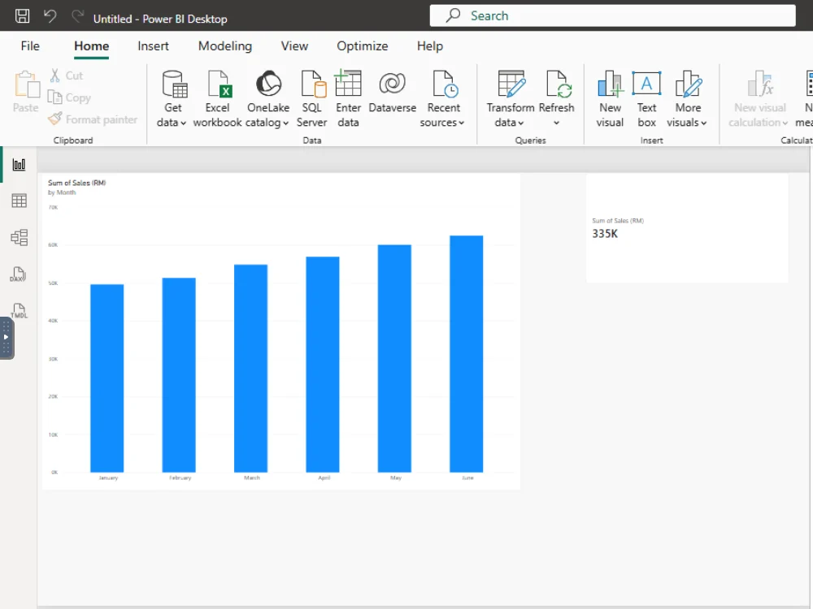Click the Redo arrow icon
813x609 pixels.
point(78,16)
